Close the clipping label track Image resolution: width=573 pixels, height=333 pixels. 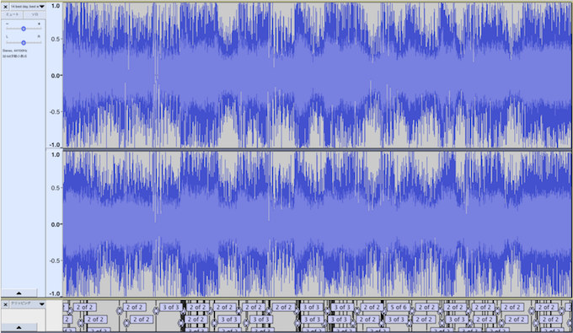5,304
